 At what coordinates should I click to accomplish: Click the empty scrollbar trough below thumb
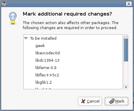126,73
